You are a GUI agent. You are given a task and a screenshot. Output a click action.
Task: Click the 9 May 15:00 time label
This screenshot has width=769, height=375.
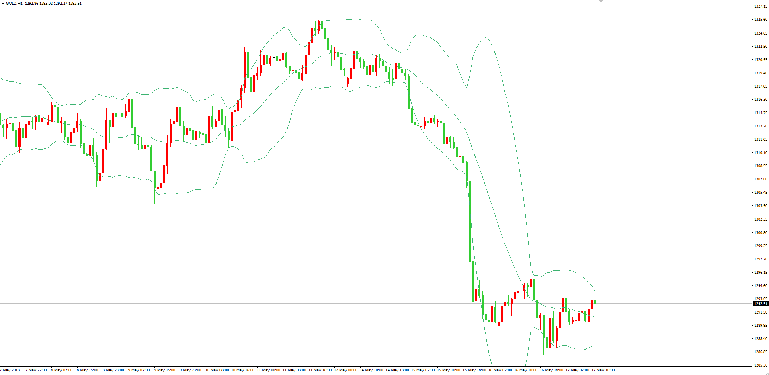[165, 370]
